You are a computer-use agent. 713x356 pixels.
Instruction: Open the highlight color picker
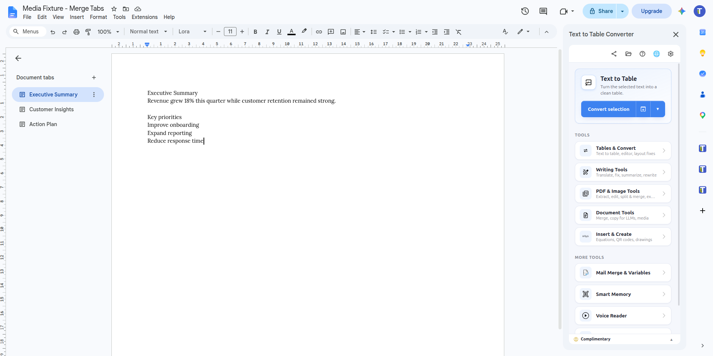[x=304, y=32]
